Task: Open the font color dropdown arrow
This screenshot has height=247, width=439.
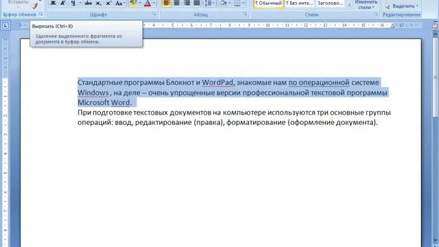Action: point(154,3)
